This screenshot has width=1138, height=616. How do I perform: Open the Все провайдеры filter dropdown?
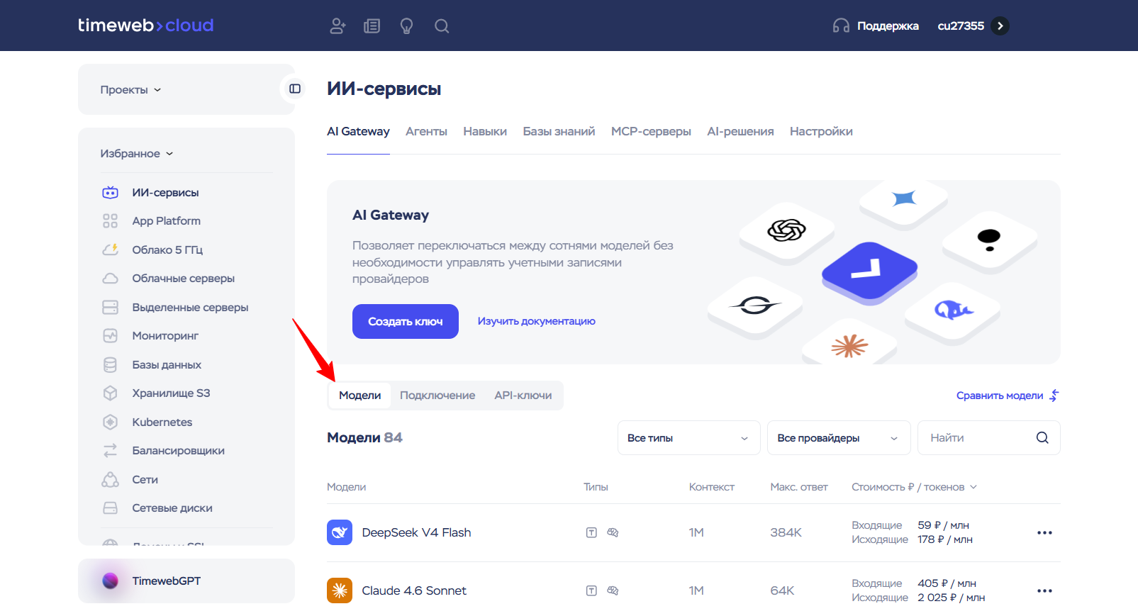click(838, 438)
